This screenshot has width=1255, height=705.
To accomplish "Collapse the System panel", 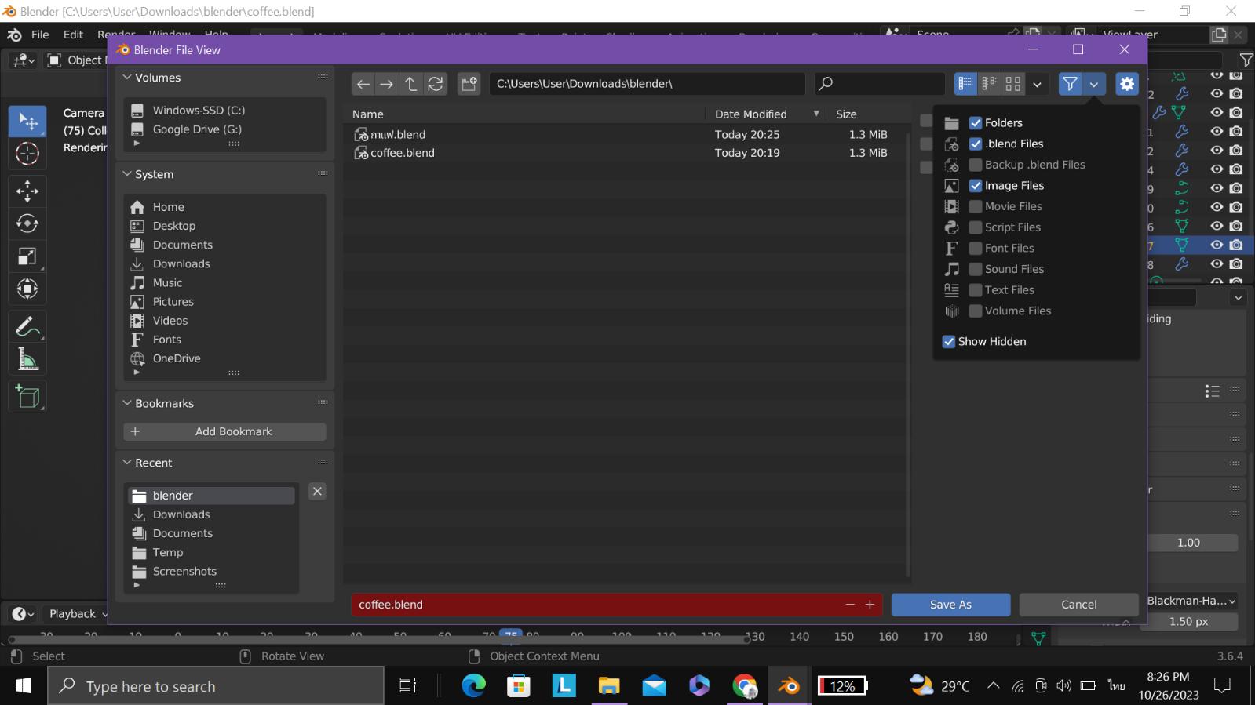I will (127, 174).
